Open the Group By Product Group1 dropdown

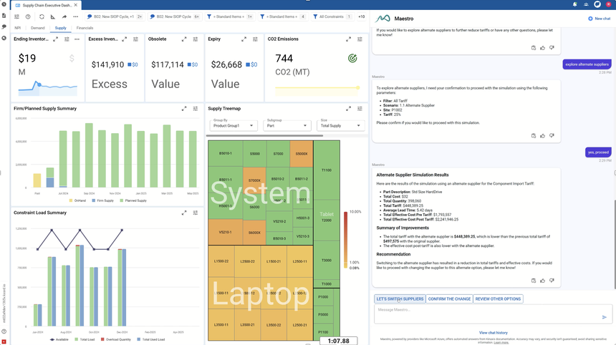[x=234, y=125]
